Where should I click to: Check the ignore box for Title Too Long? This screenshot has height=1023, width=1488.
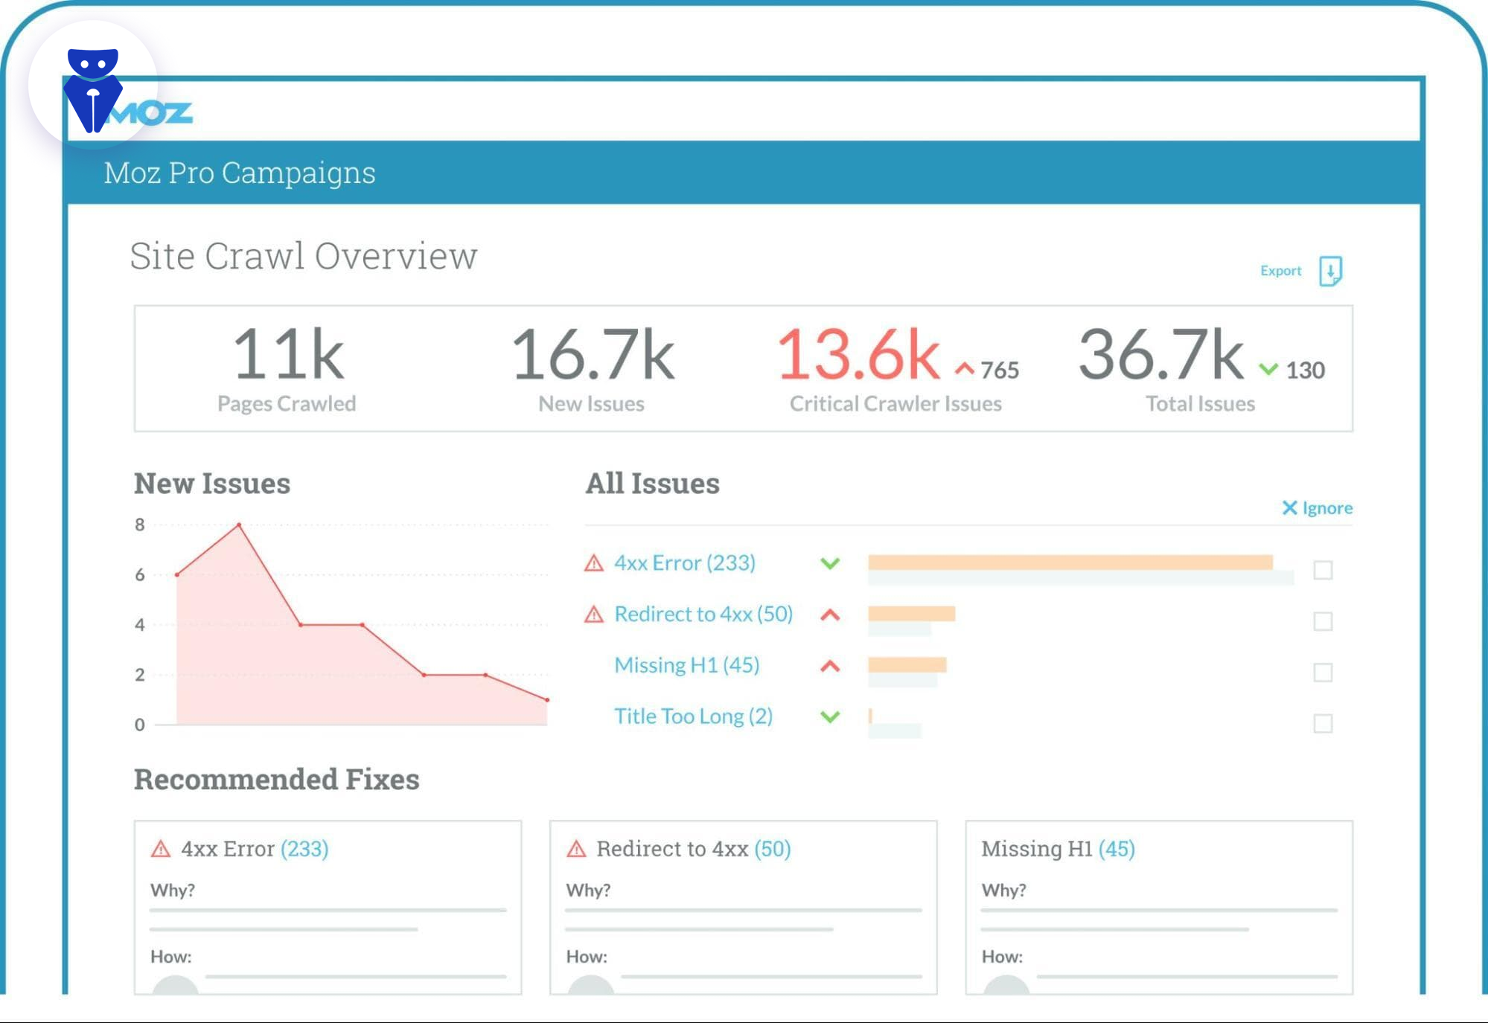(x=1323, y=724)
